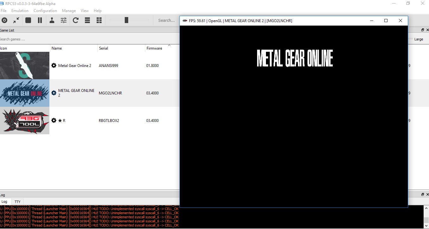Click the serial MGO2LNCHR cell
This screenshot has height=229, width=429.
110,93
